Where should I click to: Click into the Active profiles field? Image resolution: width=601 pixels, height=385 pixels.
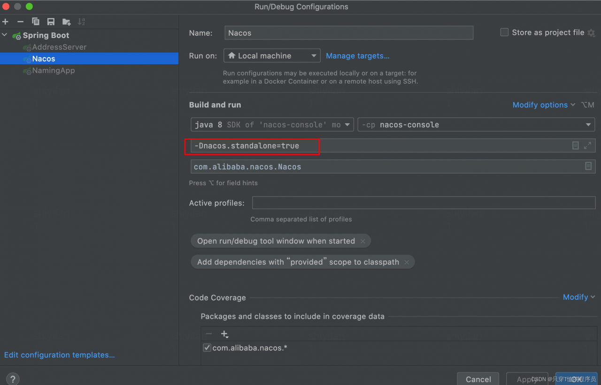[x=424, y=203]
